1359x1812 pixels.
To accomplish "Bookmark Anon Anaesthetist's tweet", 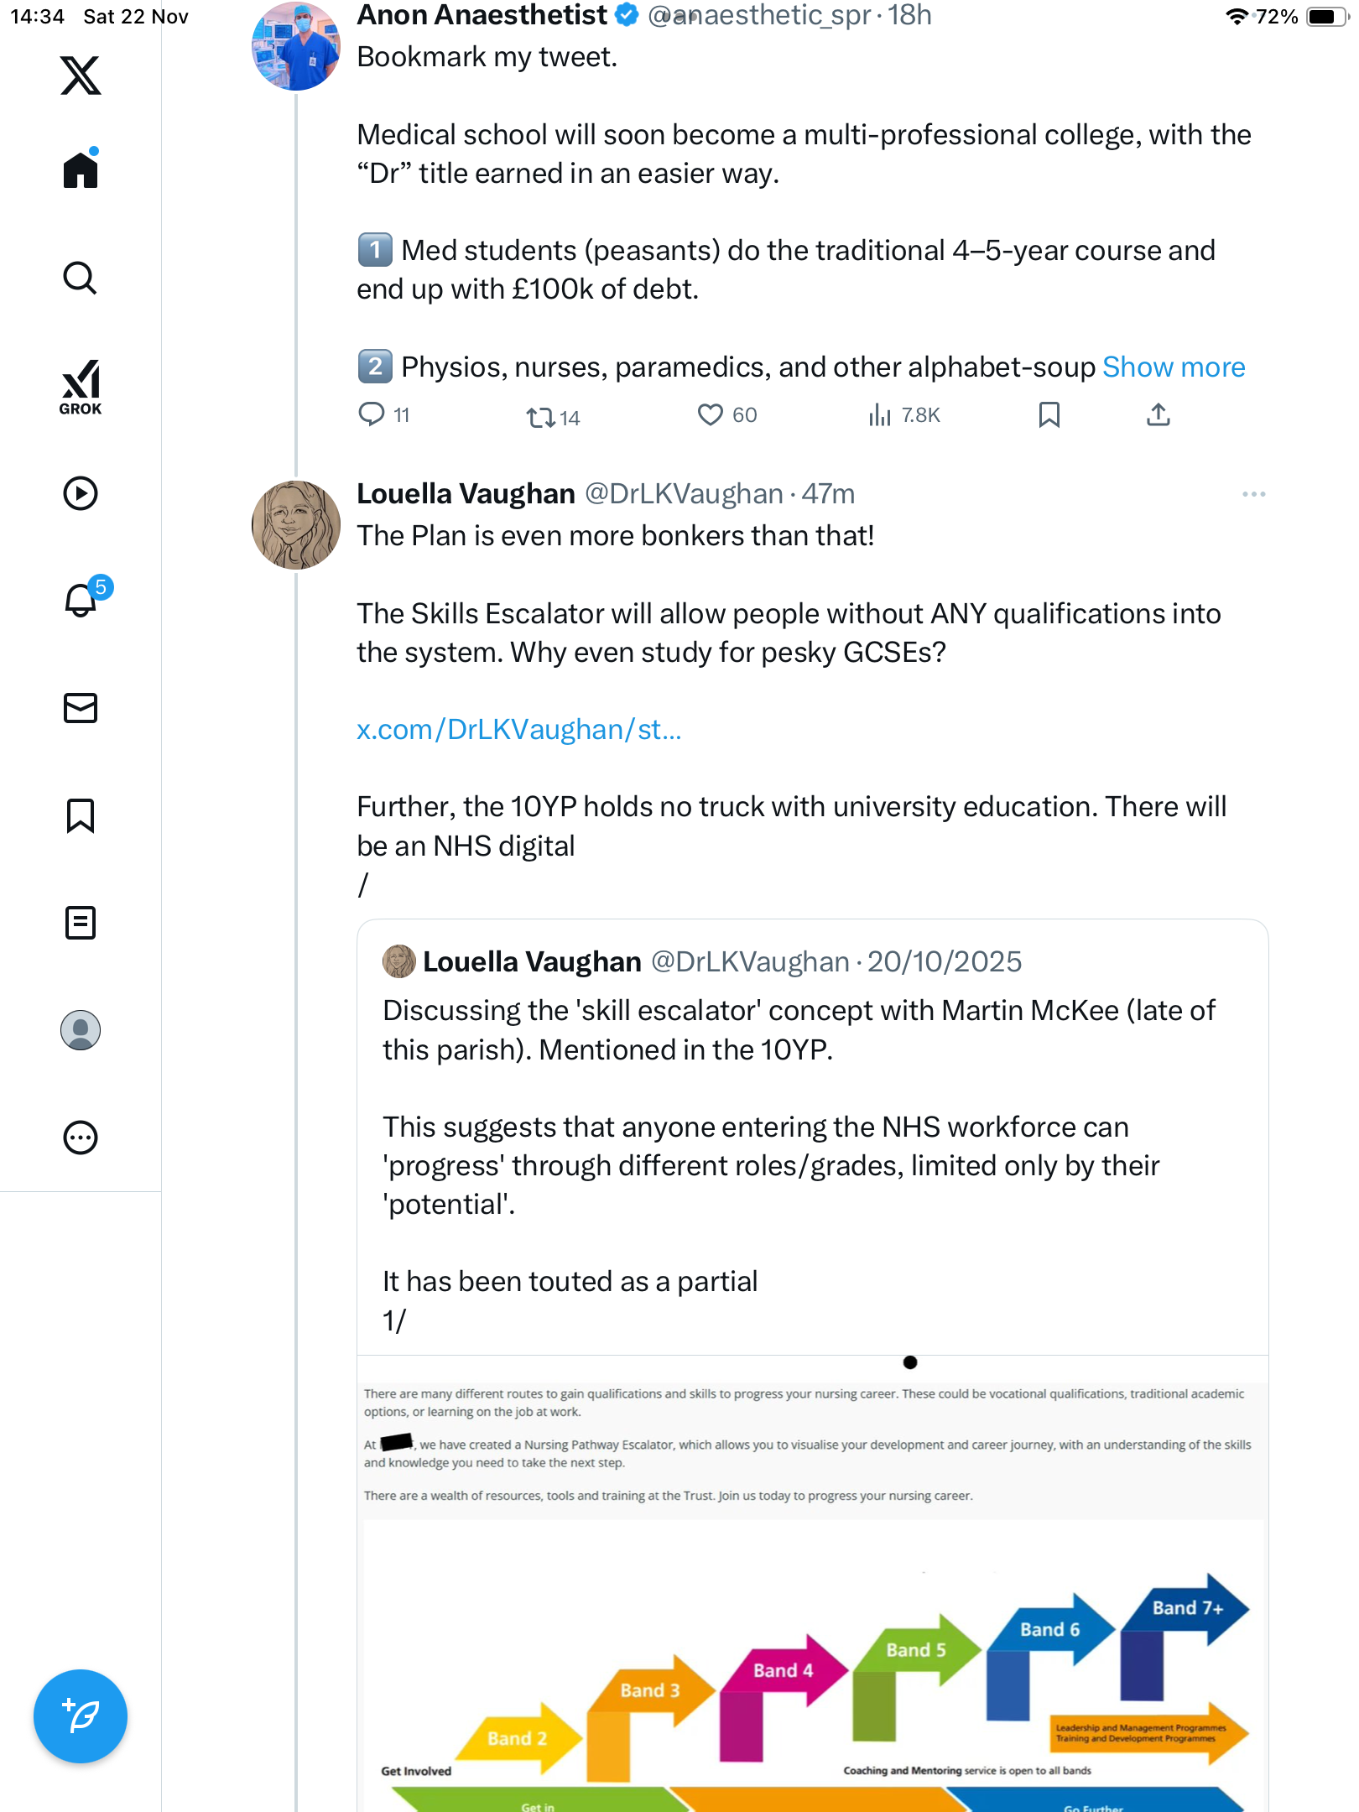I will point(1049,415).
